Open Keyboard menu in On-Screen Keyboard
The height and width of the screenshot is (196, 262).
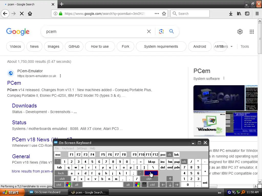(68, 148)
